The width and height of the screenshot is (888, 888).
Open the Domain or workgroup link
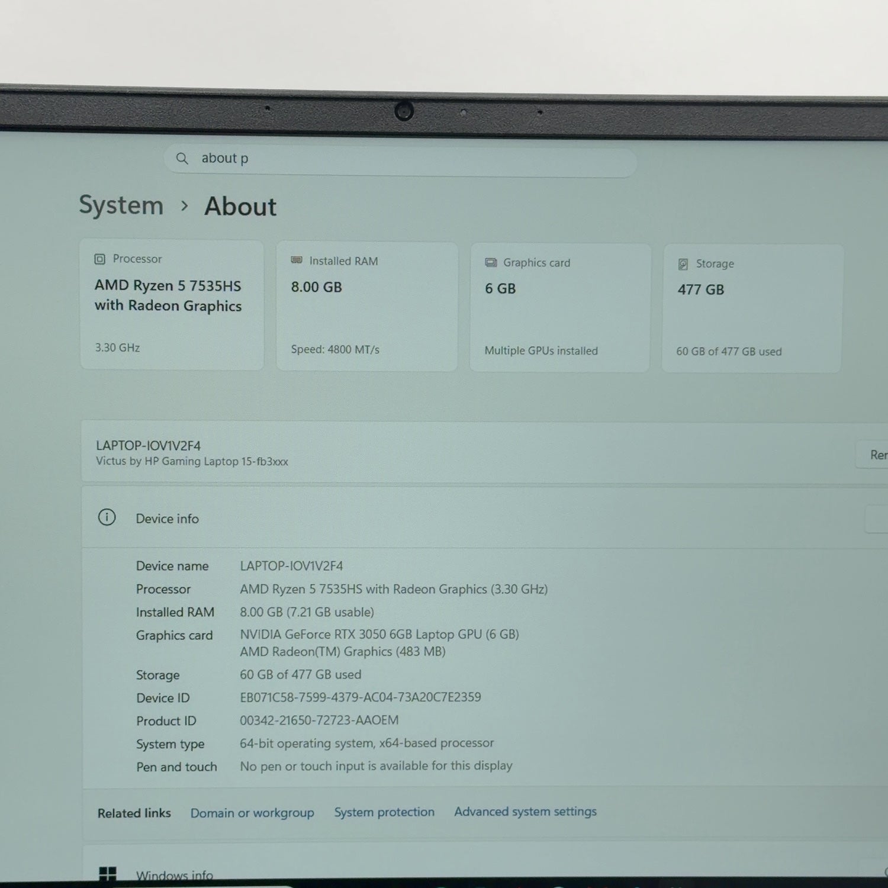(252, 813)
